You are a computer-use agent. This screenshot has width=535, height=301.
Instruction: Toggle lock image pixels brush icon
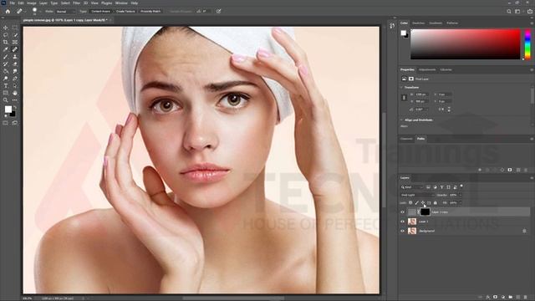[x=416, y=202]
